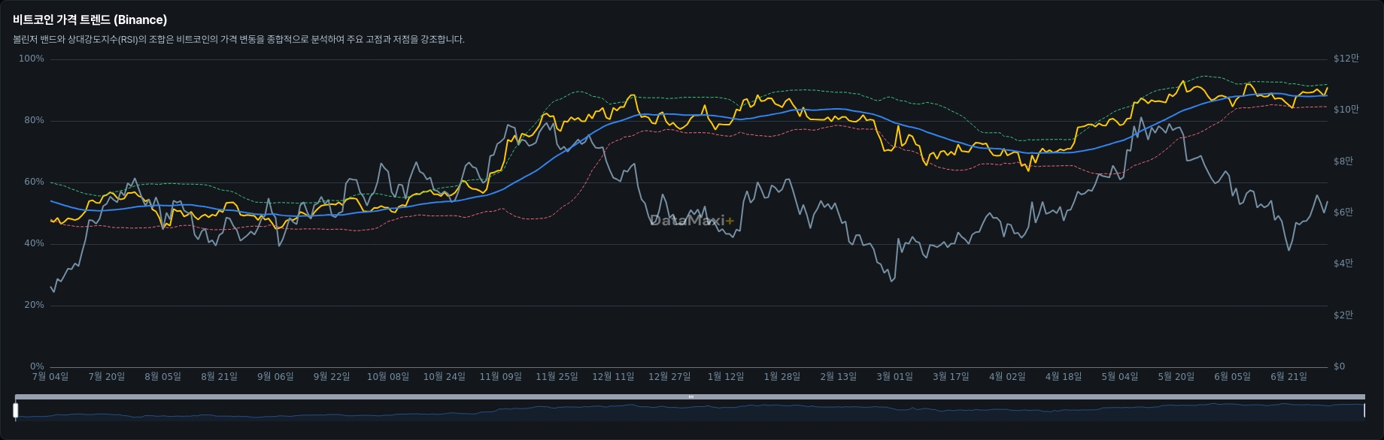Viewport: 1384px width, 440px height.
Task: Click the right handle of the range slider
Action: [x=1364, y=410]
